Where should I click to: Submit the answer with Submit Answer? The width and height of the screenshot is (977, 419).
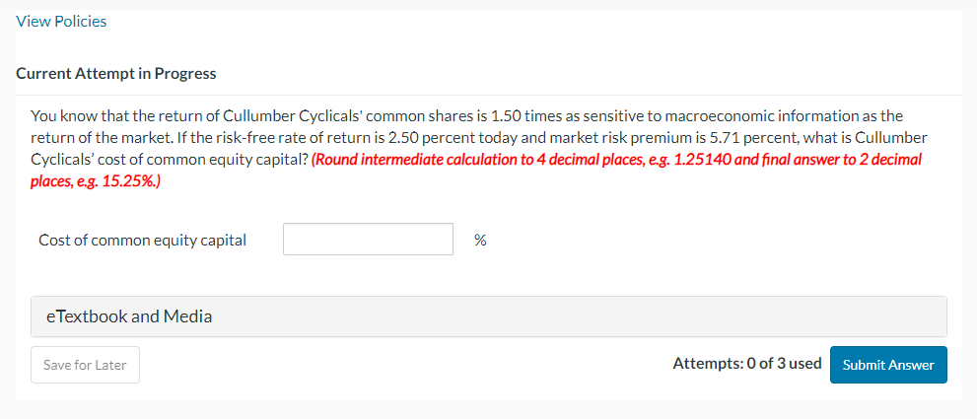pyautogui.click(x=887, y=365)
